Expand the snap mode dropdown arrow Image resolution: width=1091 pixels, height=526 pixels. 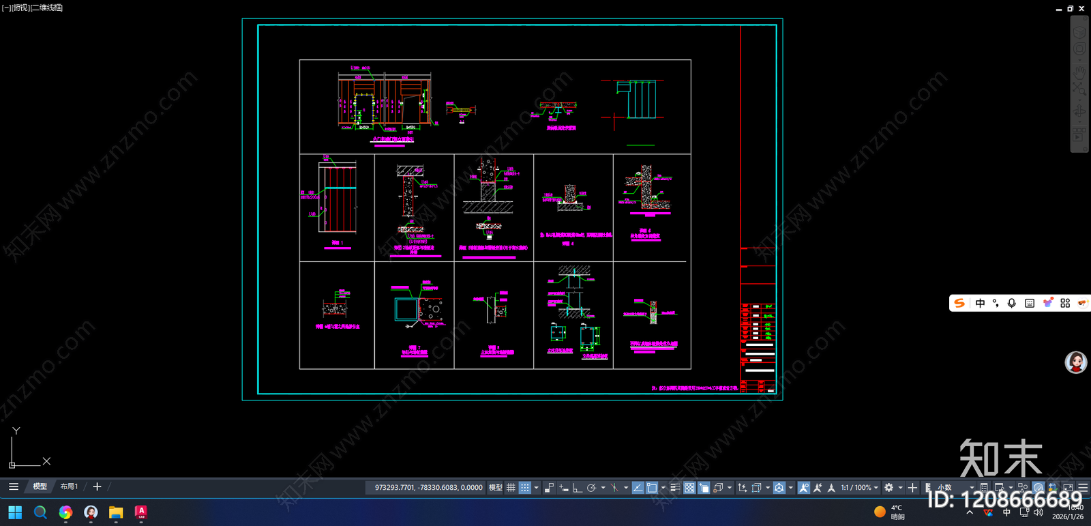coord(537,488)
